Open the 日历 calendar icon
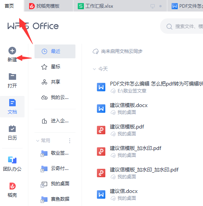The image size is (203, 206). pos(12,129)
